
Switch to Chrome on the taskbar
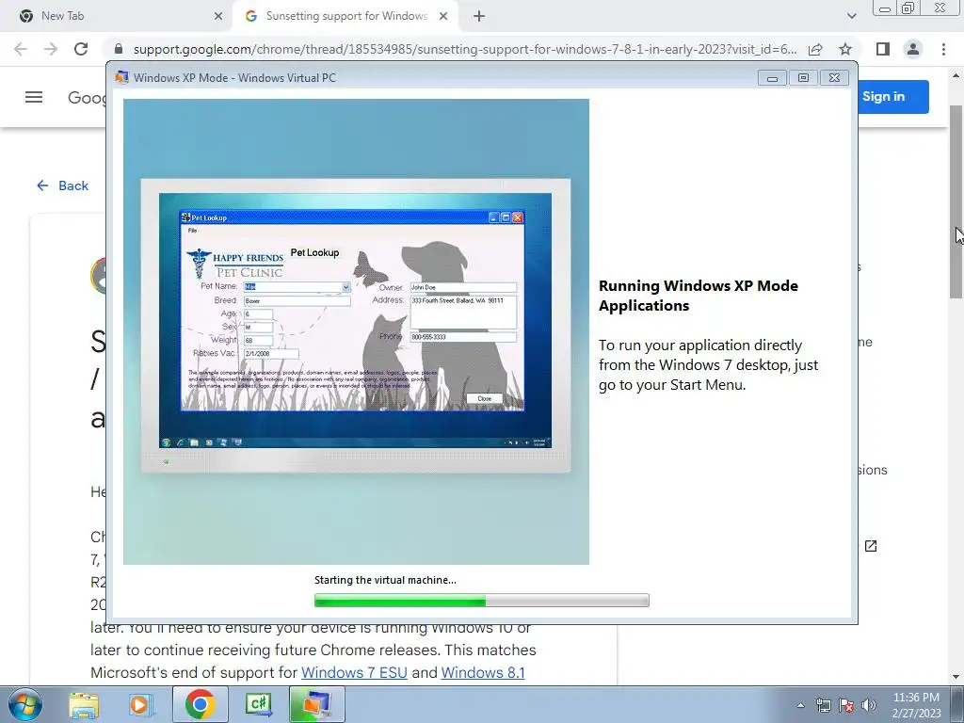point(200,704)
